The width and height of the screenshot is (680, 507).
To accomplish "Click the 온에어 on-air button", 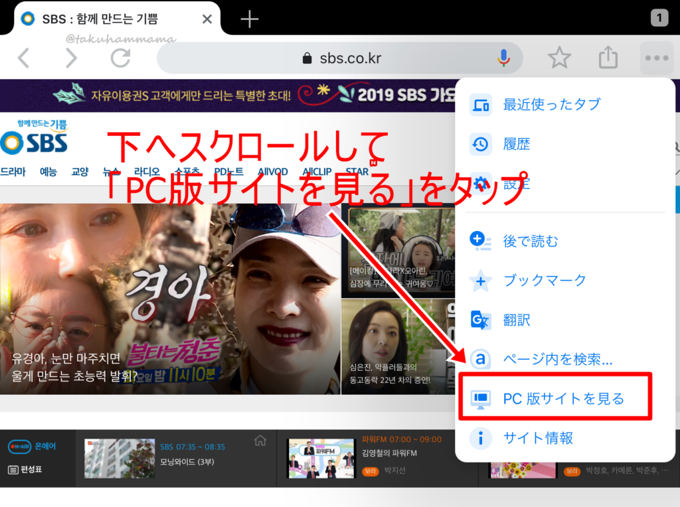I will (33, 447).
